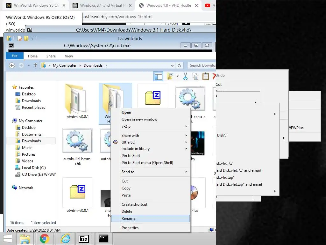This screenshot has height=245, width=326.
Task: Click the Forward navigation arrow
Action: pos(21,65)
